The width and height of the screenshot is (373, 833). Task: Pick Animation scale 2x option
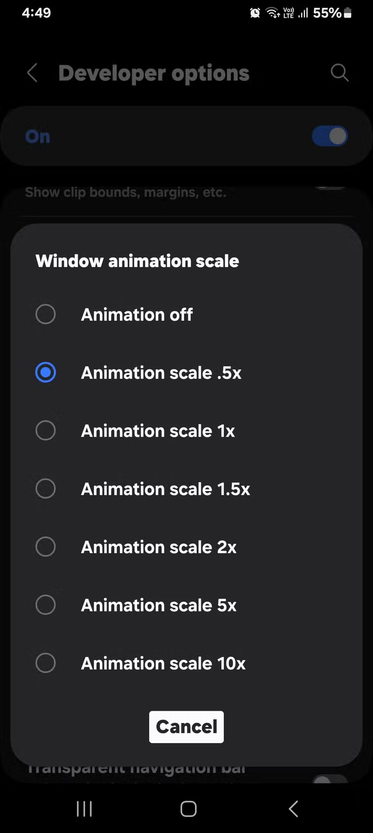[x=45, y=547]
